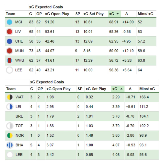Open the LEE team link in top table
Image resolution: width=163 pixels, height=162 pixels.
[x=19, y=70]
